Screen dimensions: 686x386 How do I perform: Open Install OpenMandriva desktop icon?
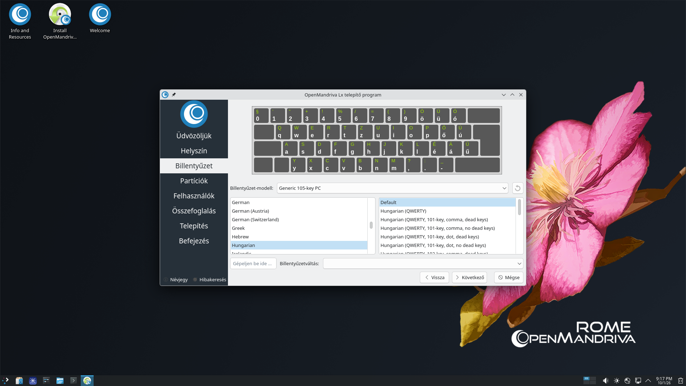tap(60, 21)
